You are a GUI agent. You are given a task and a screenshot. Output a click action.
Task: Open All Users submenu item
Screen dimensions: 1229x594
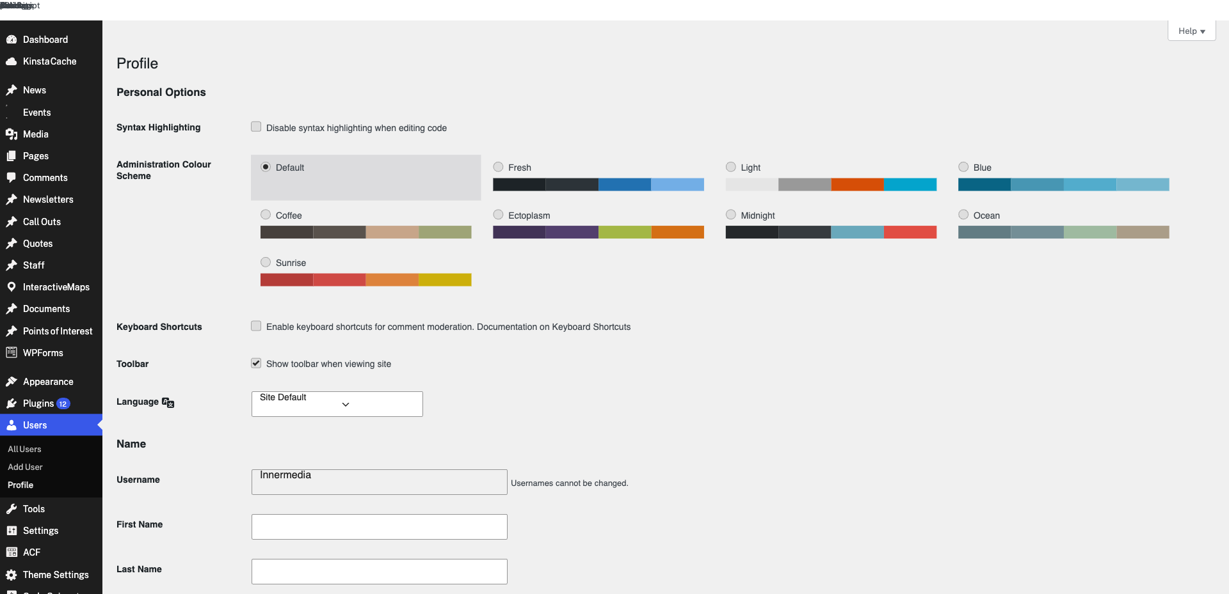(x=24, y=449)
